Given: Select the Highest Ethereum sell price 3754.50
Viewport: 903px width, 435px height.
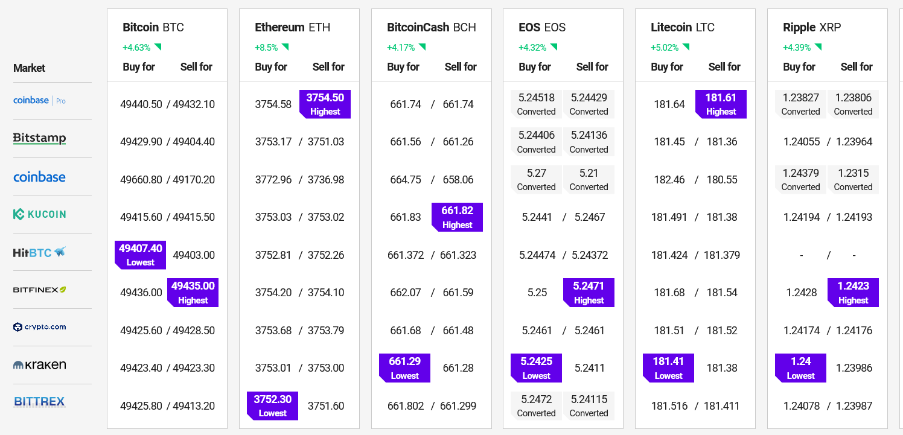Looking at the screenshot, I should pyautogui.click(x=325, y=104).
